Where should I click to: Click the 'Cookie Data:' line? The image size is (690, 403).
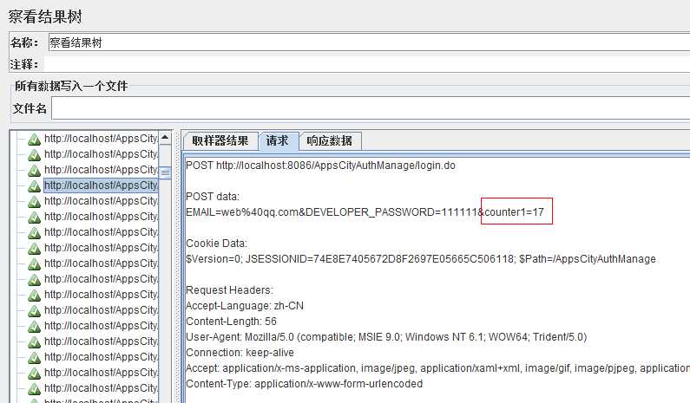click(216, 244)
